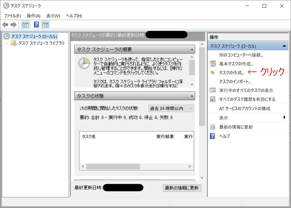
Task: Select タスク スケジューラ (ローカル) tree node
Action: coord(34,36)
